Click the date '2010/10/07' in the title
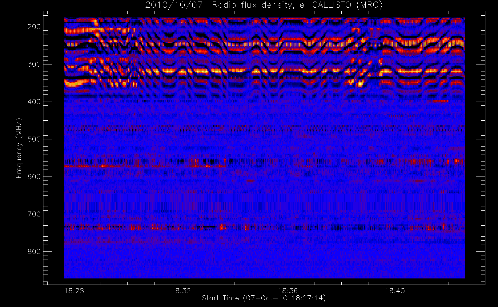 174,5
